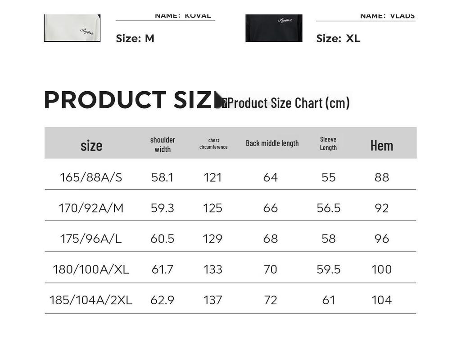This screenshot has height=345, width=461.
Task: Click the Sleeve Length column header
Action: (328, 143)
